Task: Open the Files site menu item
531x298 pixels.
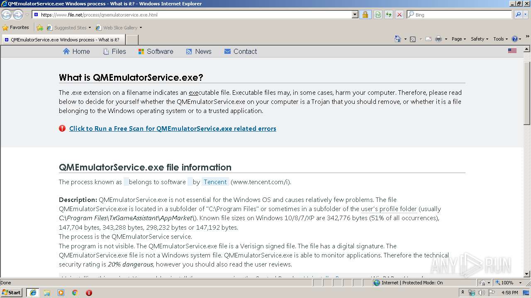Action: [114, 51]
